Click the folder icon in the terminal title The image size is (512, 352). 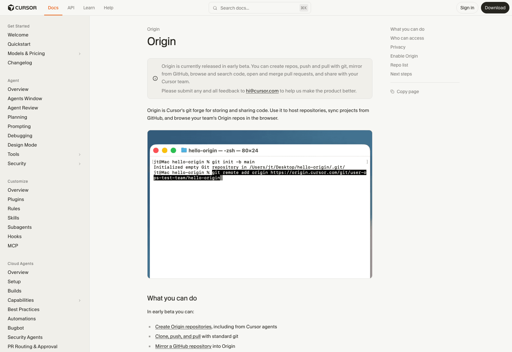click(184, 150)
